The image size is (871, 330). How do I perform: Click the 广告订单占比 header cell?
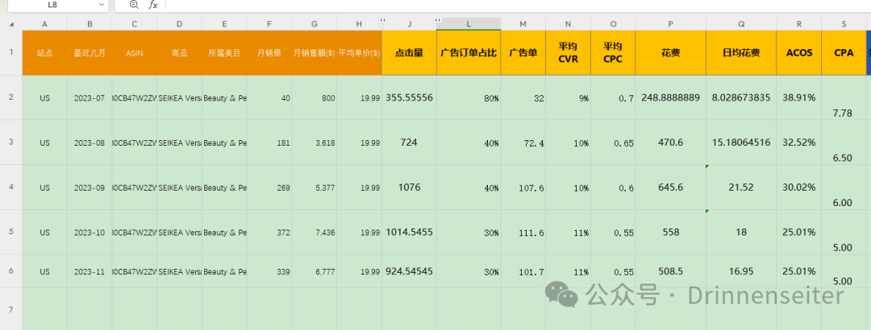(x=469, y=53)
